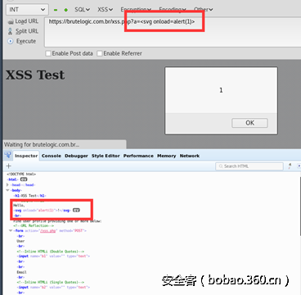Screen dimensions: 301x295
Task: Click the ev badge next to svg tag
Action: [76, 211]
